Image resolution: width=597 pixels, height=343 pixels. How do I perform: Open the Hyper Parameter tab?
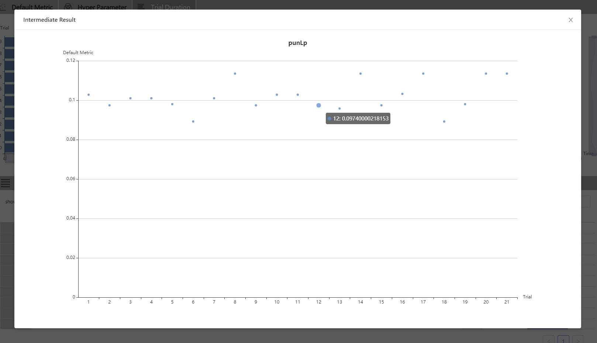[101, 7]
